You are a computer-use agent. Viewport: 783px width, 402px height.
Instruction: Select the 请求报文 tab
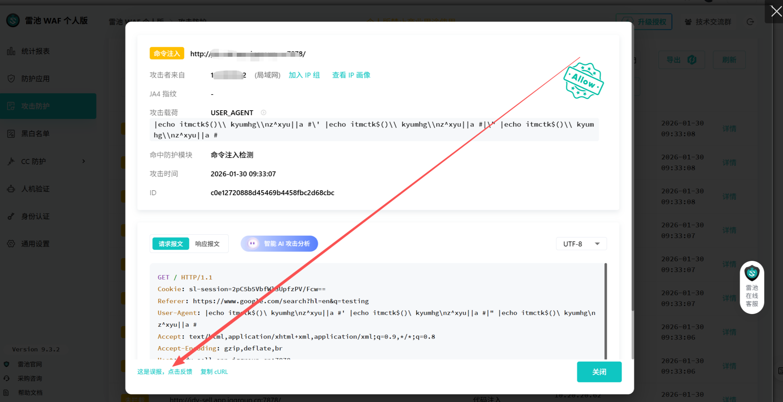tap(170, 244)
